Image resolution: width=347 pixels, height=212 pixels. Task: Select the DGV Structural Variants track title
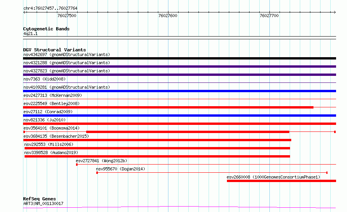point(55,50)
